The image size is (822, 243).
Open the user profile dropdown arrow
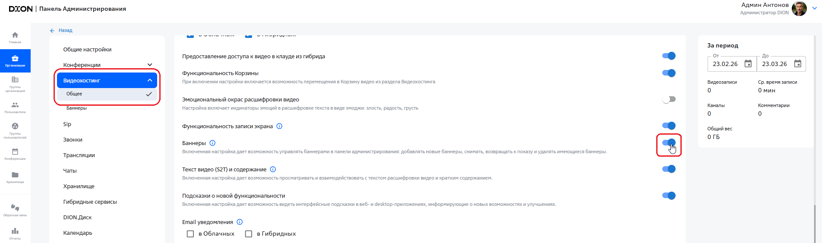pos(814,8)
